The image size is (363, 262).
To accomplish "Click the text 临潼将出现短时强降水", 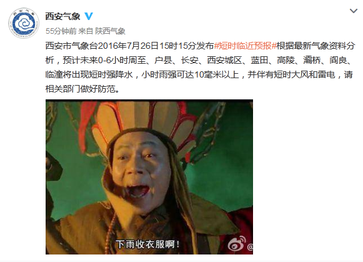I will pyautogui.click(x=89, y=74).
